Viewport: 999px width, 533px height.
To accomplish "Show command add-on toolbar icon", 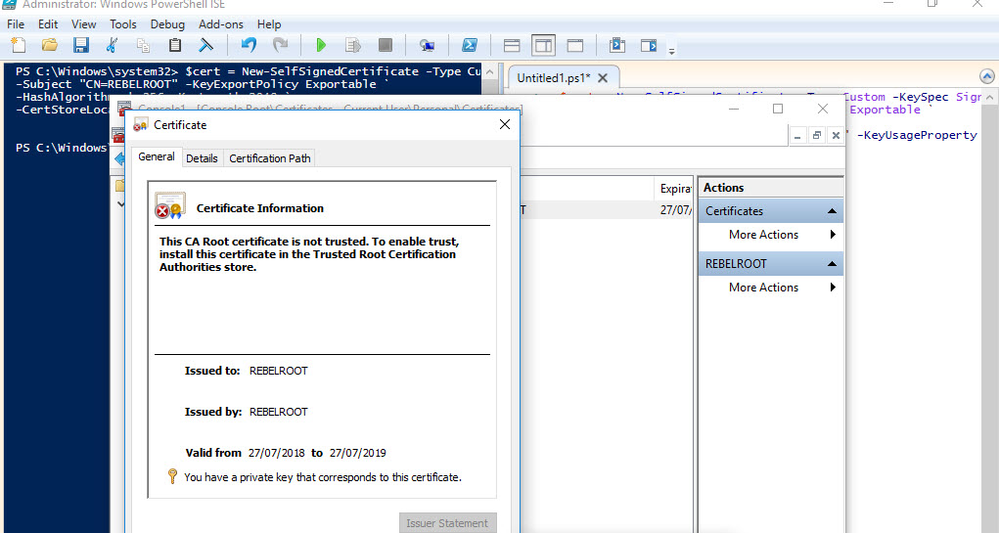I will pyautogui.click(x=649, y=45).
